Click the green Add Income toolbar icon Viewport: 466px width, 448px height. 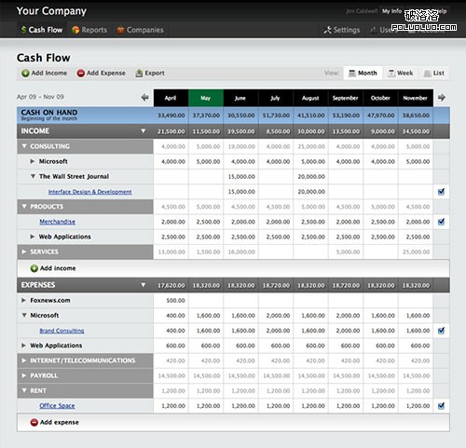pyautogui.click(x=25, y=74)
